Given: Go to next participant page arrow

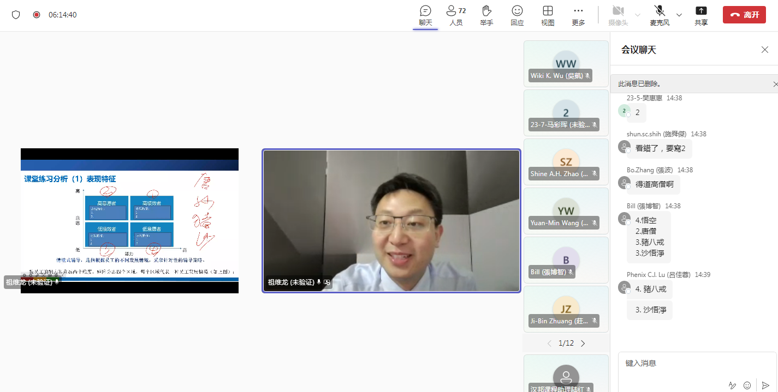Looking at the screenshot, I should pos(583,343).
